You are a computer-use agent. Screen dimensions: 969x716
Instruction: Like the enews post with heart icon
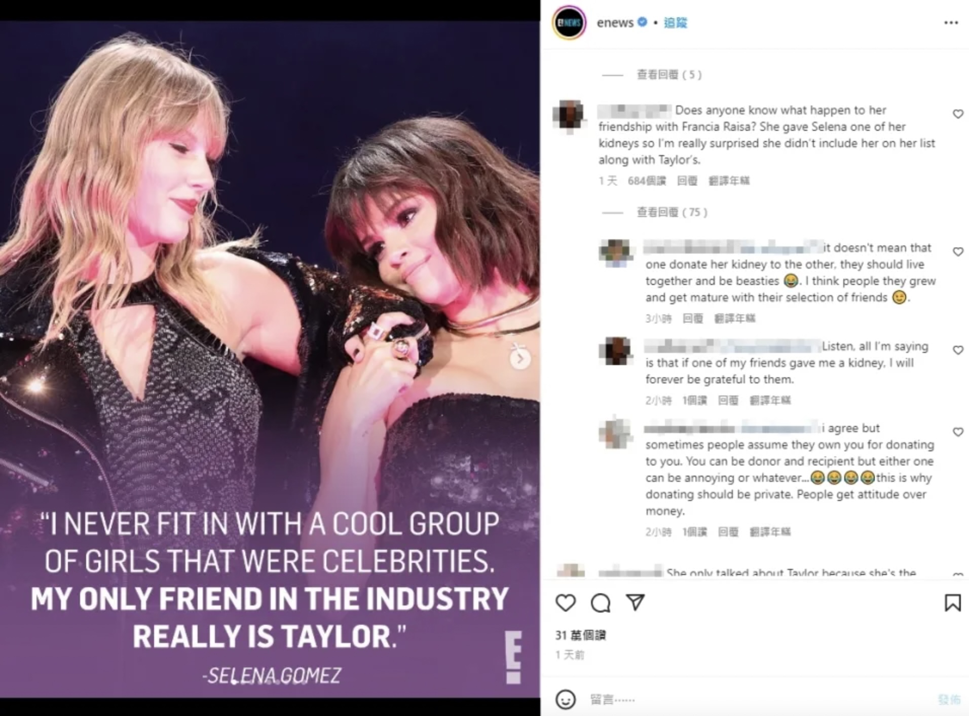pos(566,602)
